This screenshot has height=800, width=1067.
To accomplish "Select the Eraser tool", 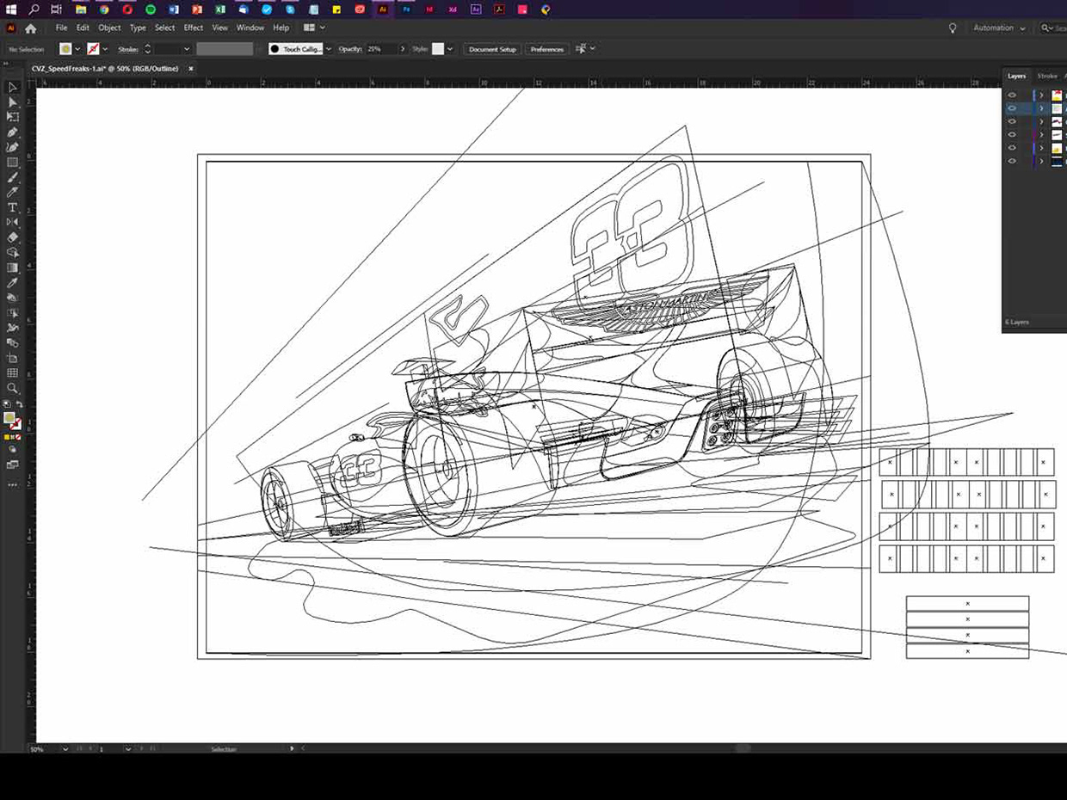I will [x=12, y=237].
